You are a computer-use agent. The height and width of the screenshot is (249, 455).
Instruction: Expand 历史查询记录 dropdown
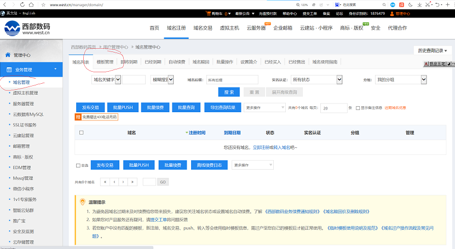433,50
